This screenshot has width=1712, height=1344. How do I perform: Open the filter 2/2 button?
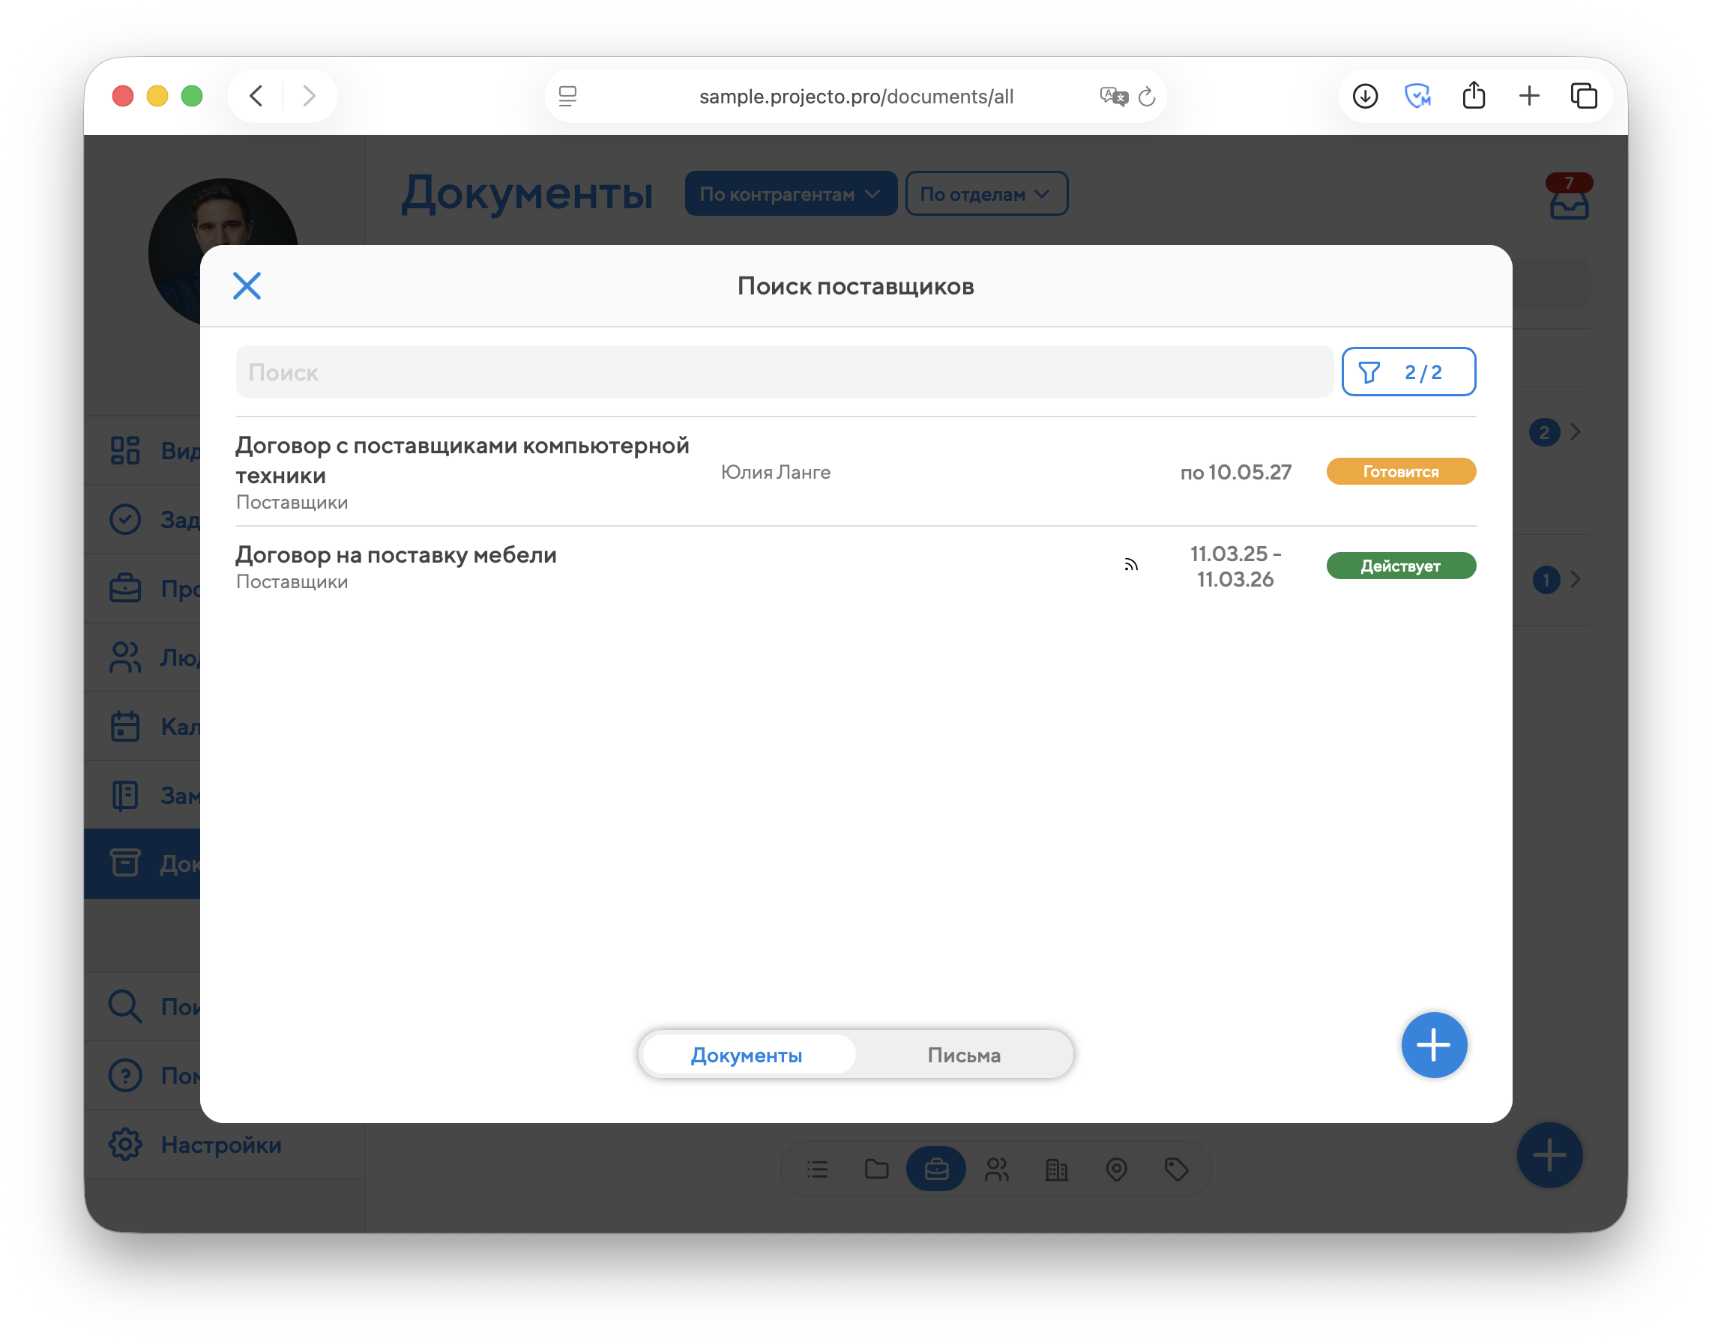tap(1408, 372)
